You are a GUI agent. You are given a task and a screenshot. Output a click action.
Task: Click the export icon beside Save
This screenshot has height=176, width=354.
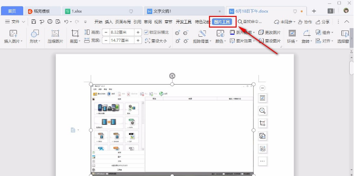coord(42,22)
